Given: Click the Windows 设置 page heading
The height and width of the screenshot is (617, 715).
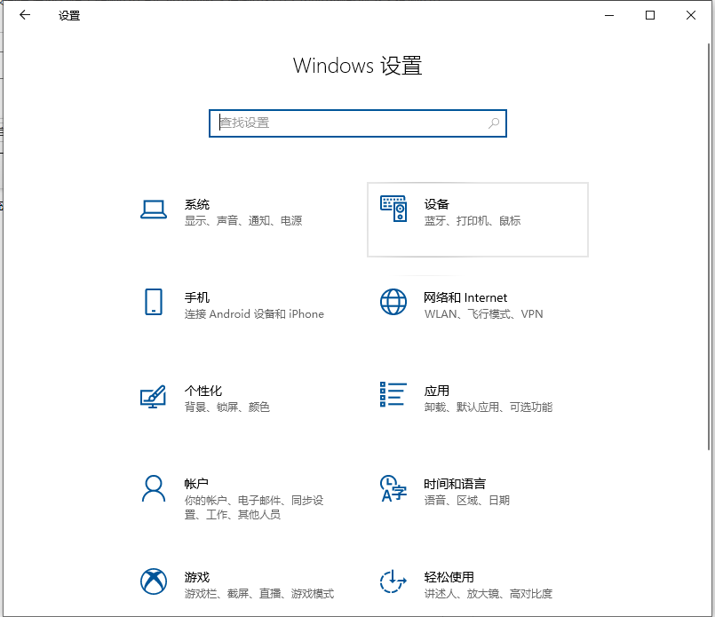Looking at the screenshot, I should click(x=357, y=66).
